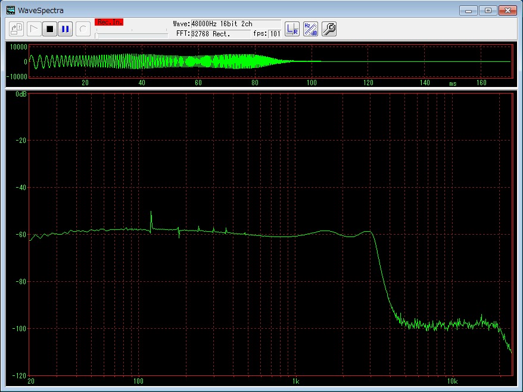
Task: Toggle the L/R channel display icon
Action: click(292, 29)
